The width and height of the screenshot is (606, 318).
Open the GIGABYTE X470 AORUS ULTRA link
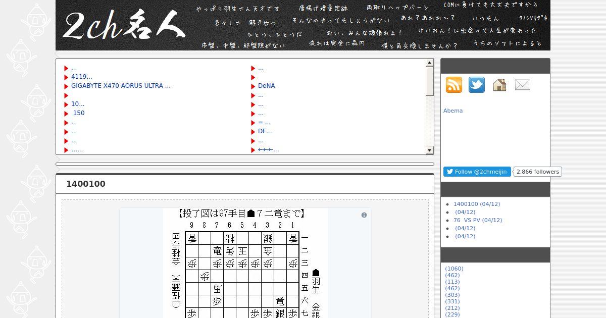coord(121,86)
